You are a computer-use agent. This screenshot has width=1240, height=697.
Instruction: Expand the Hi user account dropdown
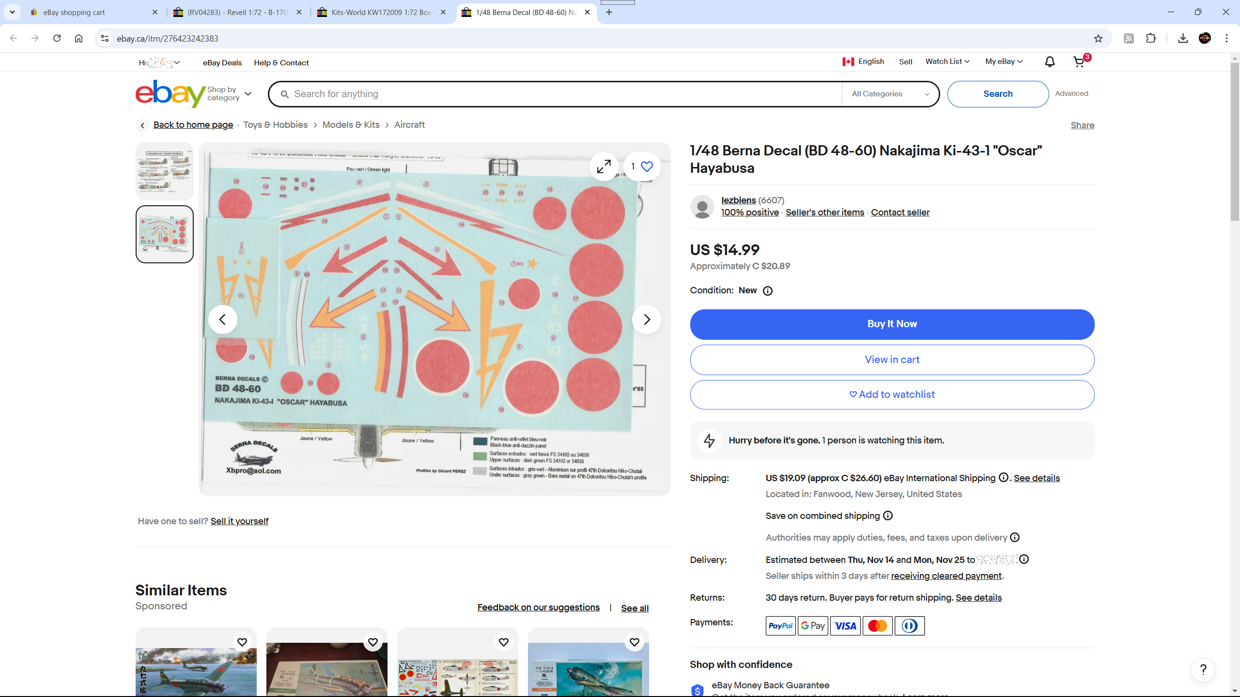coord(159,62)
